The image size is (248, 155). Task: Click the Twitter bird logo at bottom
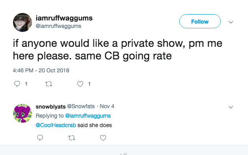[x=124, y=154]
